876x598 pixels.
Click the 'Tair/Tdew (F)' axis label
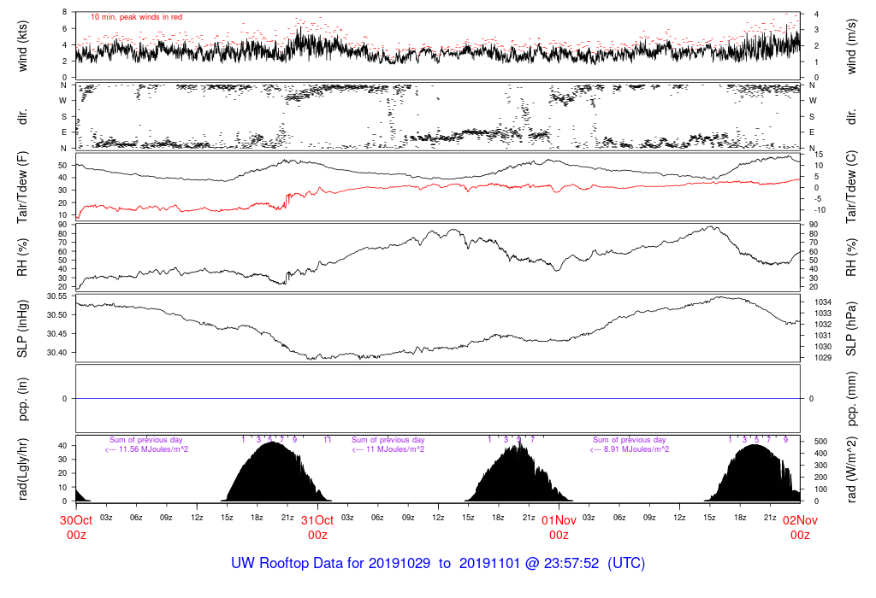point(24,187)
